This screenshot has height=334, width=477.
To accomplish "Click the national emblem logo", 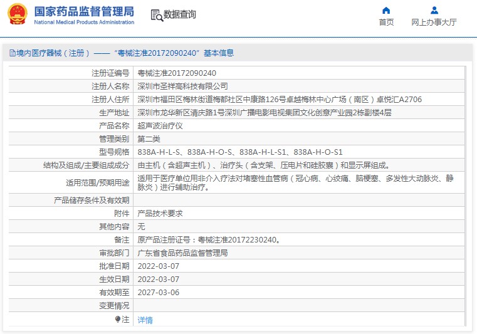I will tap(18, 14).
